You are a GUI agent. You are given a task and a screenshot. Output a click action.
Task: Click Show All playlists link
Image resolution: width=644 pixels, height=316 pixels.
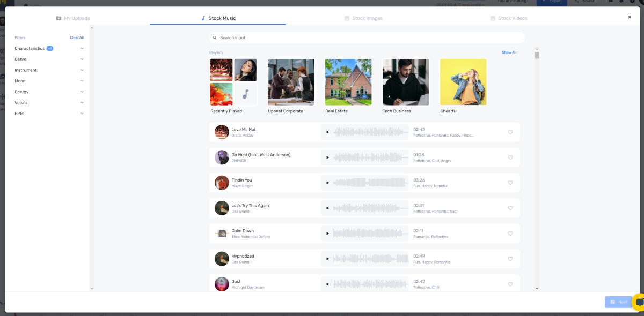click(x=509, y=52)
